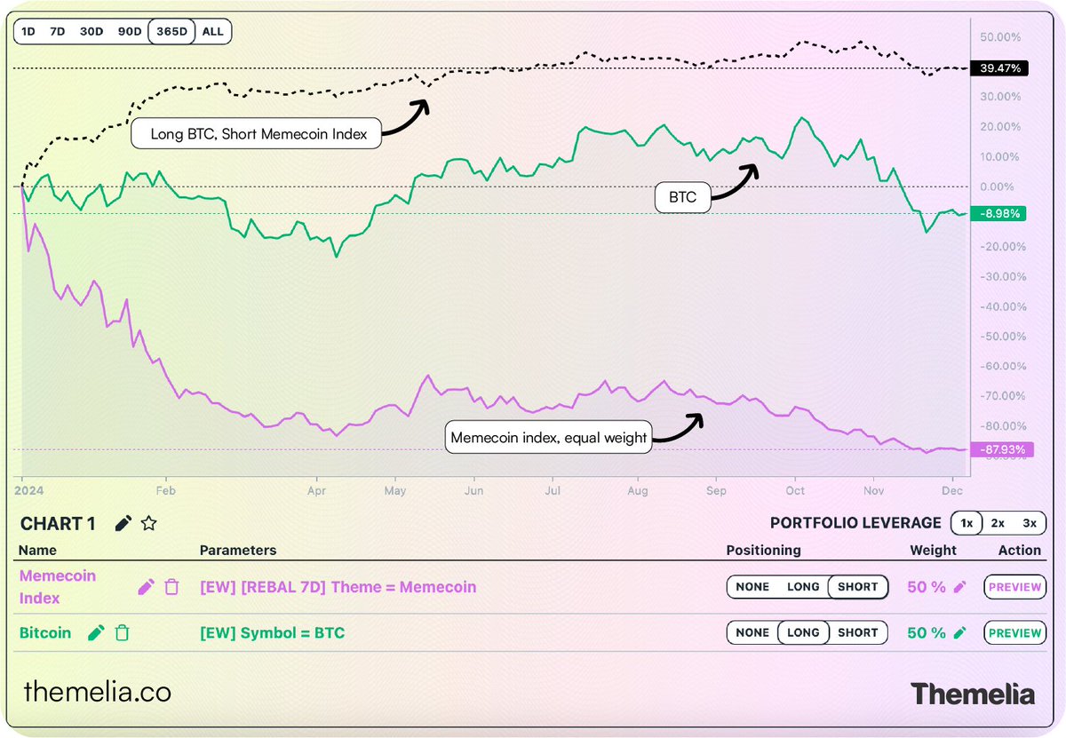Preview the Bitcoin row
This screenshot has width=1066, height=738.
click(1014, 633)
